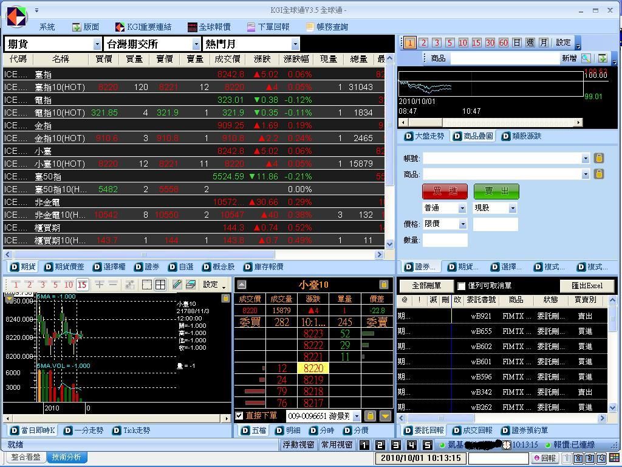Switch to the 技術分析 bottom tab

[x=67, y=457]
